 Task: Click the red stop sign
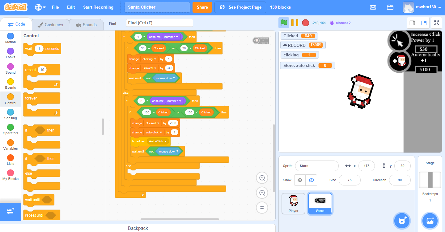tap(306, 23)
